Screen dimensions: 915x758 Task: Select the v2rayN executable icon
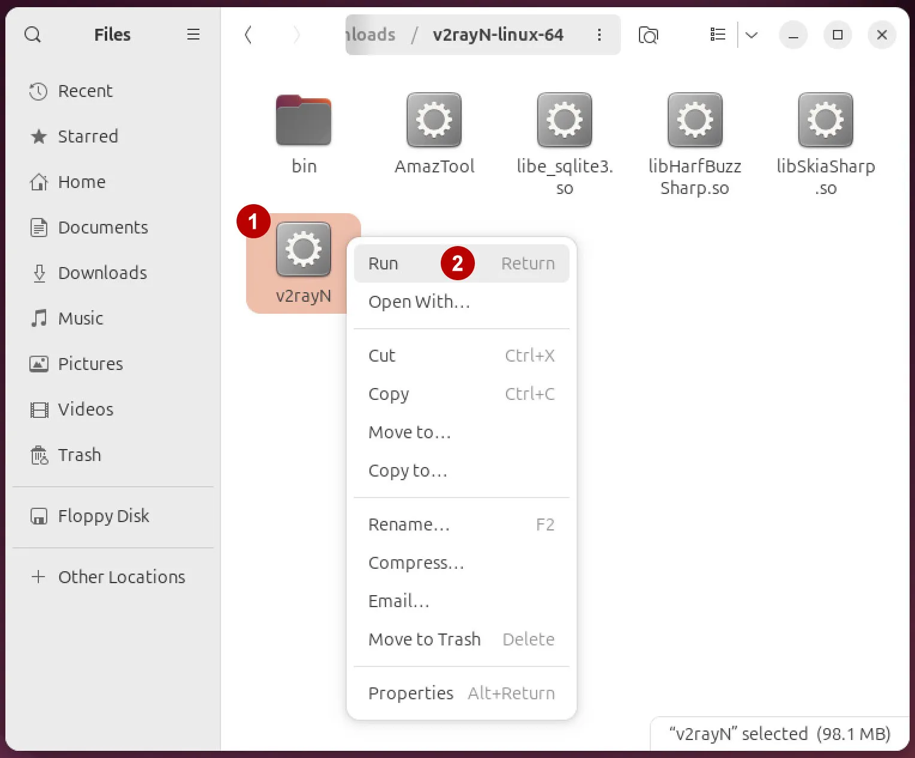click(304, 250)
